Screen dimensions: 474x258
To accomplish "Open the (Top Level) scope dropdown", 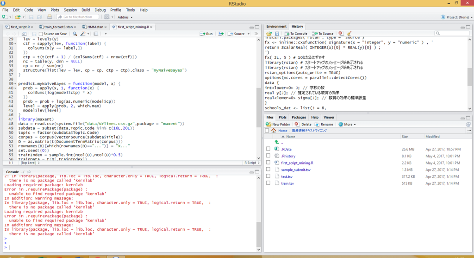I will coord(30,163).
